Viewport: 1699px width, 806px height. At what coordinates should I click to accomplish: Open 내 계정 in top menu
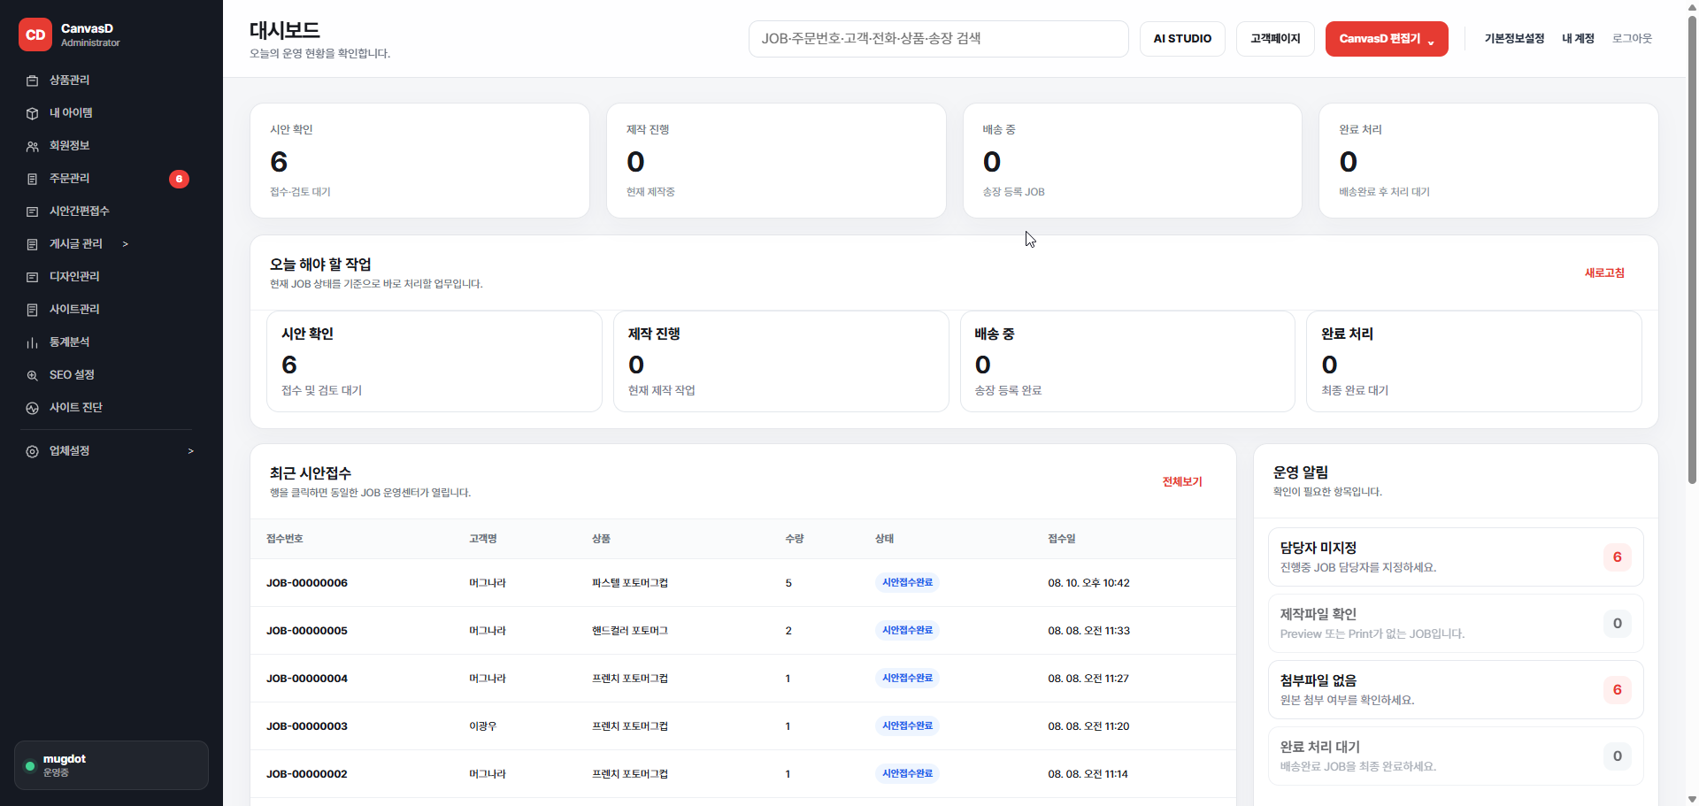(1578, 39)
